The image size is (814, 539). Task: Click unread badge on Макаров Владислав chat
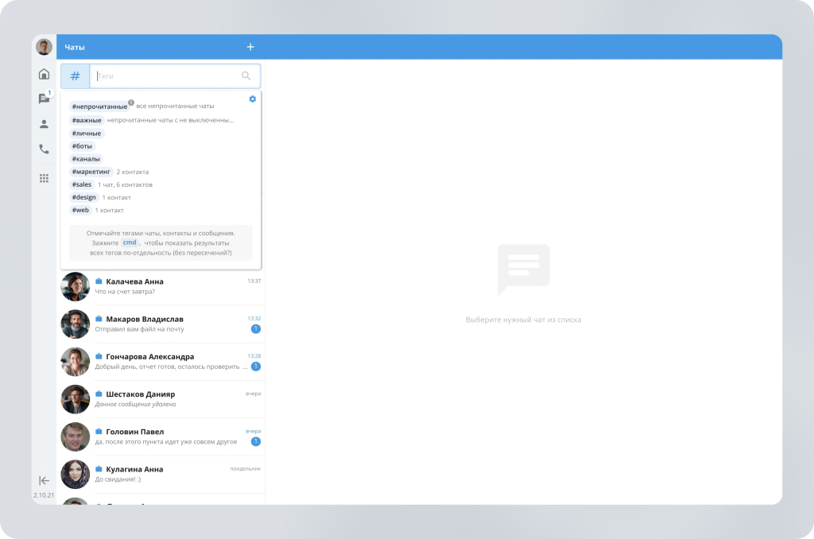pos(255,328)
